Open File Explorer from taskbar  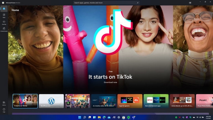(99, 117)
